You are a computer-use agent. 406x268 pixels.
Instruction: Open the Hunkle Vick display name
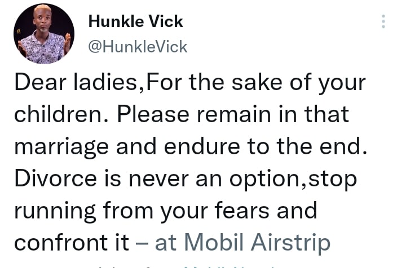[136, 22]
